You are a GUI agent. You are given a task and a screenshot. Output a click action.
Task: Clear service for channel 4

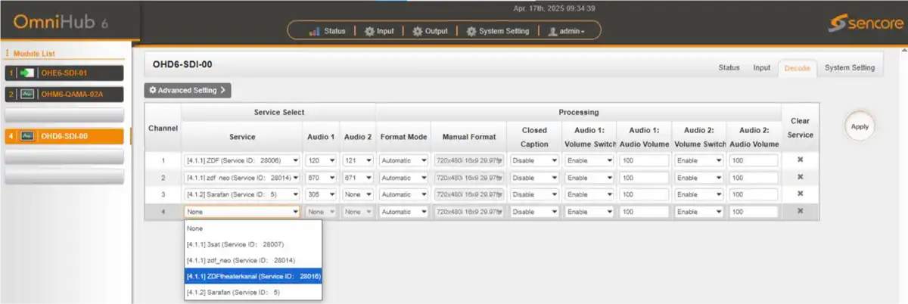pos(800,212)
